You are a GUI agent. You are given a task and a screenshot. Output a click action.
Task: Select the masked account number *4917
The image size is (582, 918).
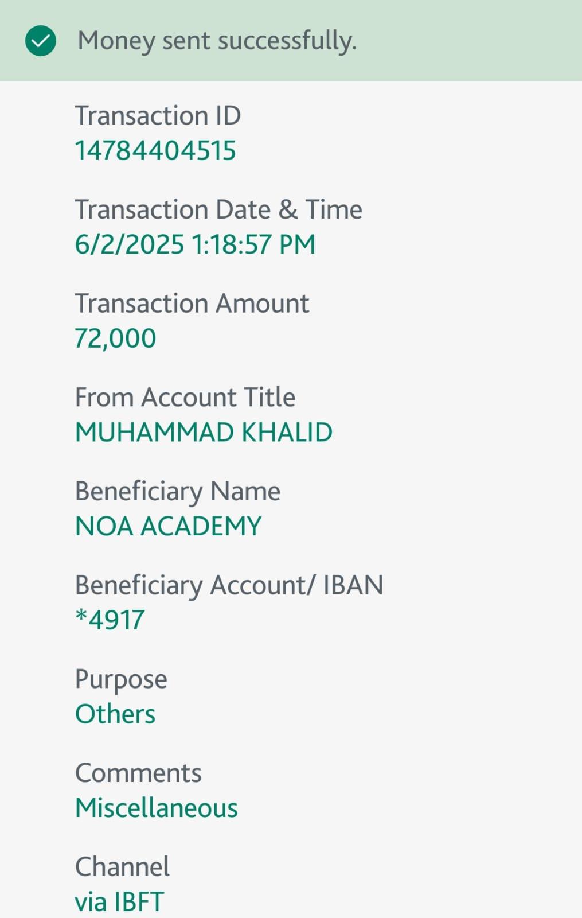tap(110, 620)
